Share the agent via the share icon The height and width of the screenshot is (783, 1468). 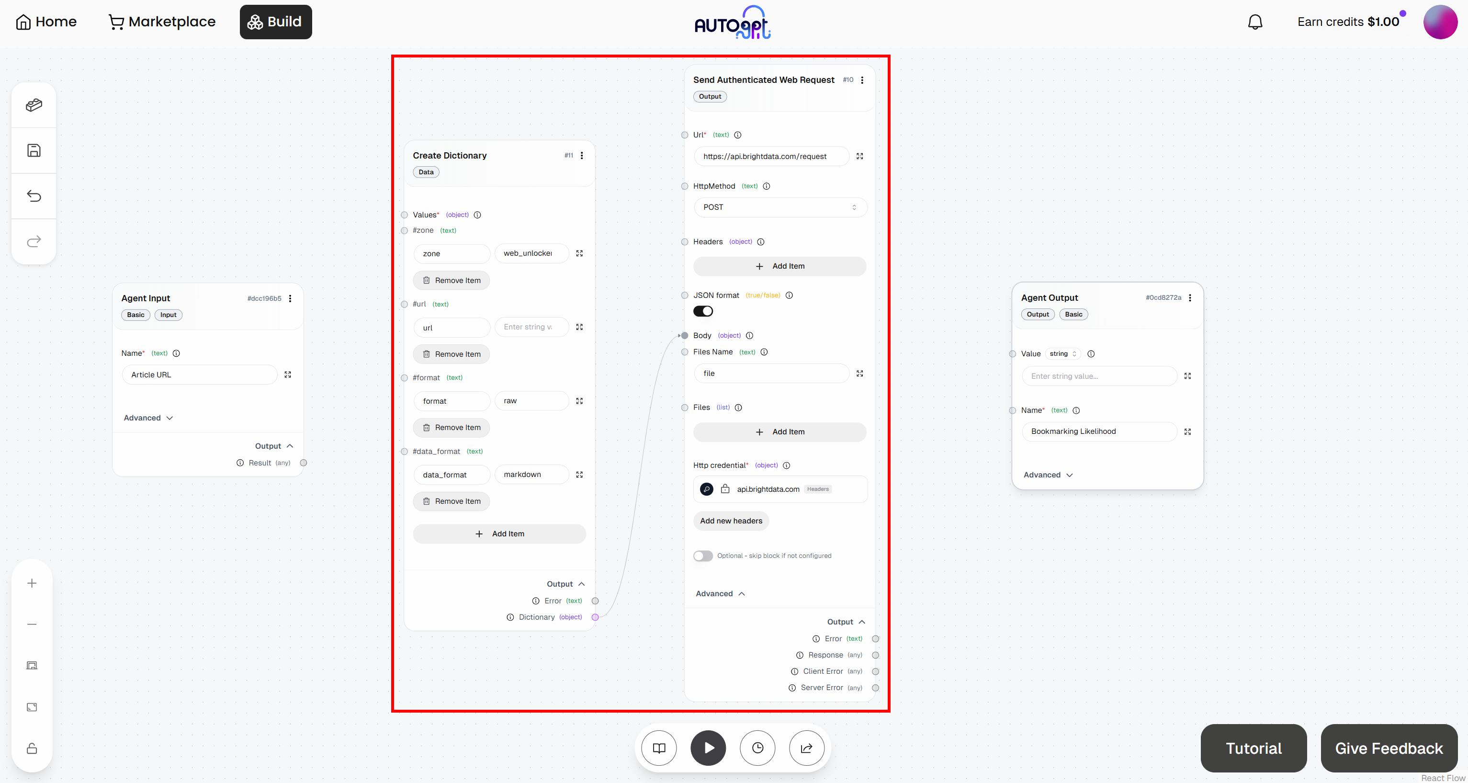(x=806, y=748)
